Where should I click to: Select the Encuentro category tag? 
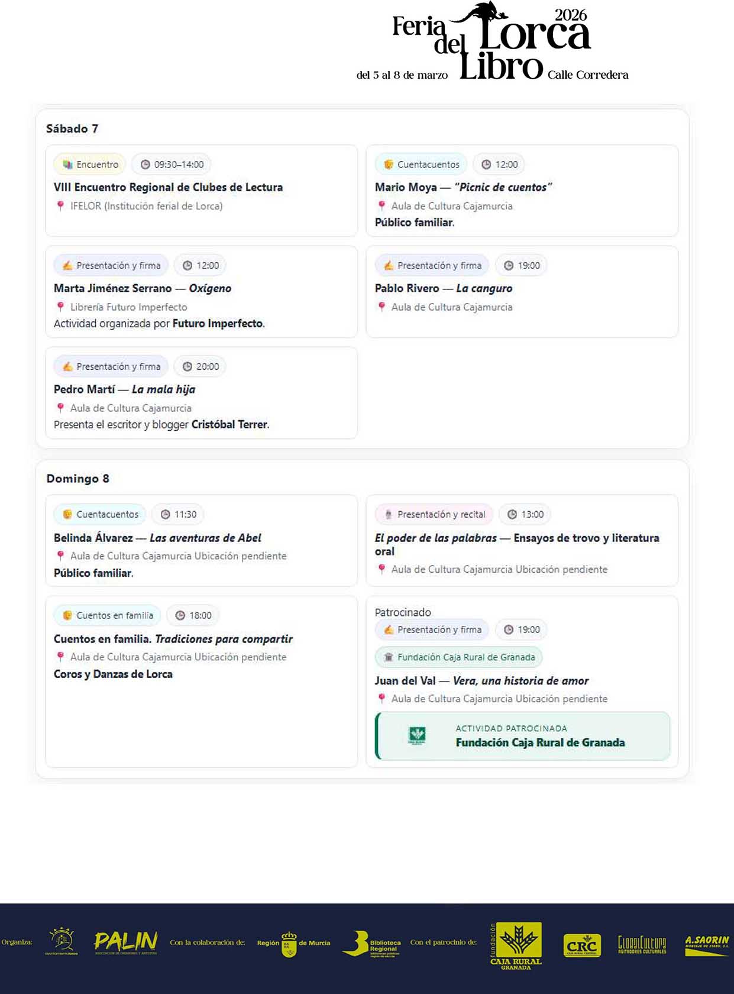click(x=90, y=164)
